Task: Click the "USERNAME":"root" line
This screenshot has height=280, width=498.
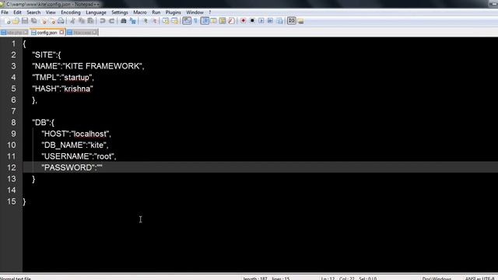Action: coord(79,156)
